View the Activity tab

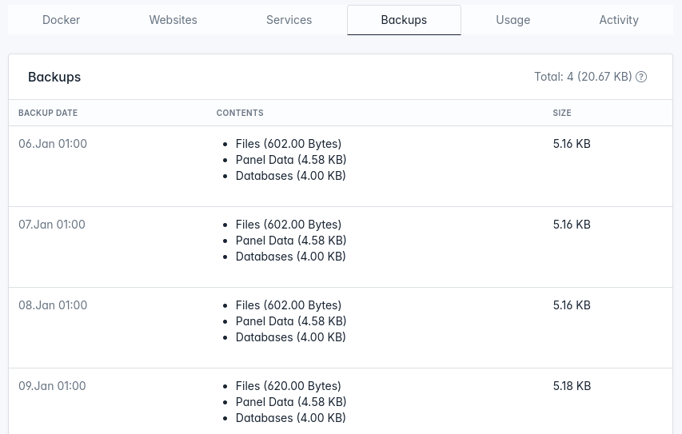coord(619,20)
